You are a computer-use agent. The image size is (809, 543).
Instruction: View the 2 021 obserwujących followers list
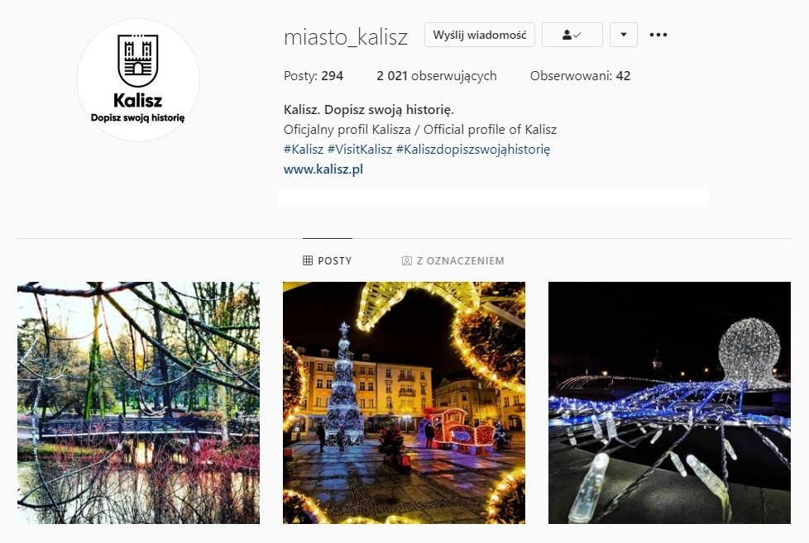pos(437,76)
